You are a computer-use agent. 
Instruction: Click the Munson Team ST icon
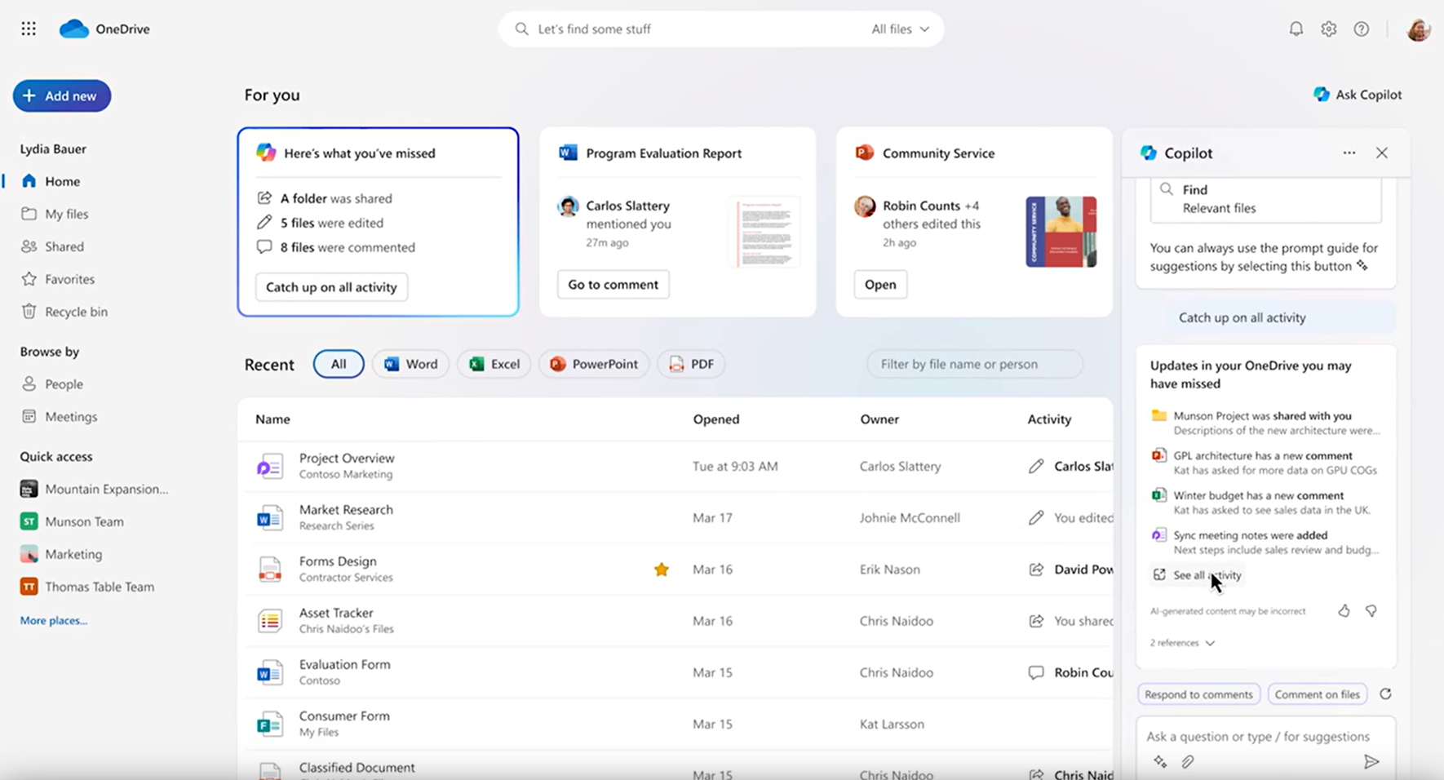point(29,521)
